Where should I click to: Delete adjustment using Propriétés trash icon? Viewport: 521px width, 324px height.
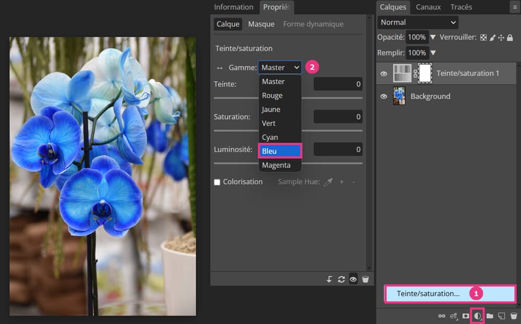(x=365, y=279)
